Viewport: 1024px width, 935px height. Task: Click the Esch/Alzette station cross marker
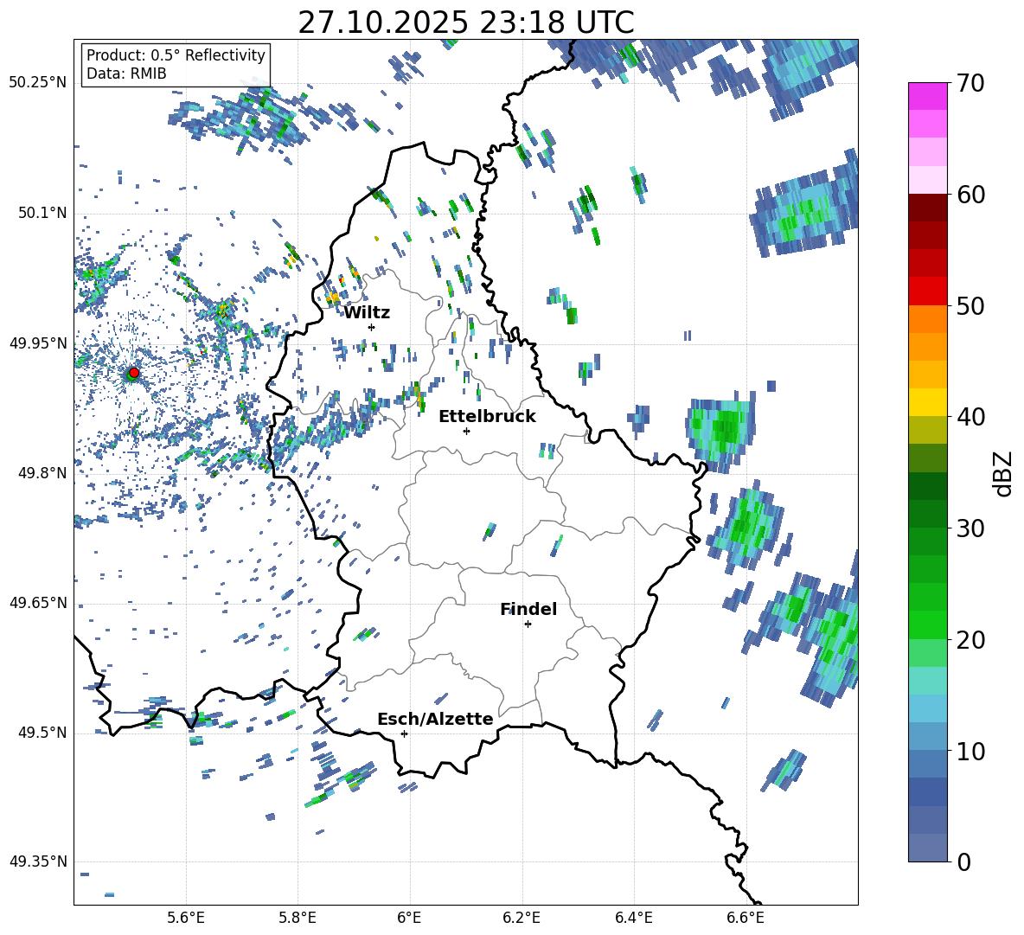coord(404,733)
